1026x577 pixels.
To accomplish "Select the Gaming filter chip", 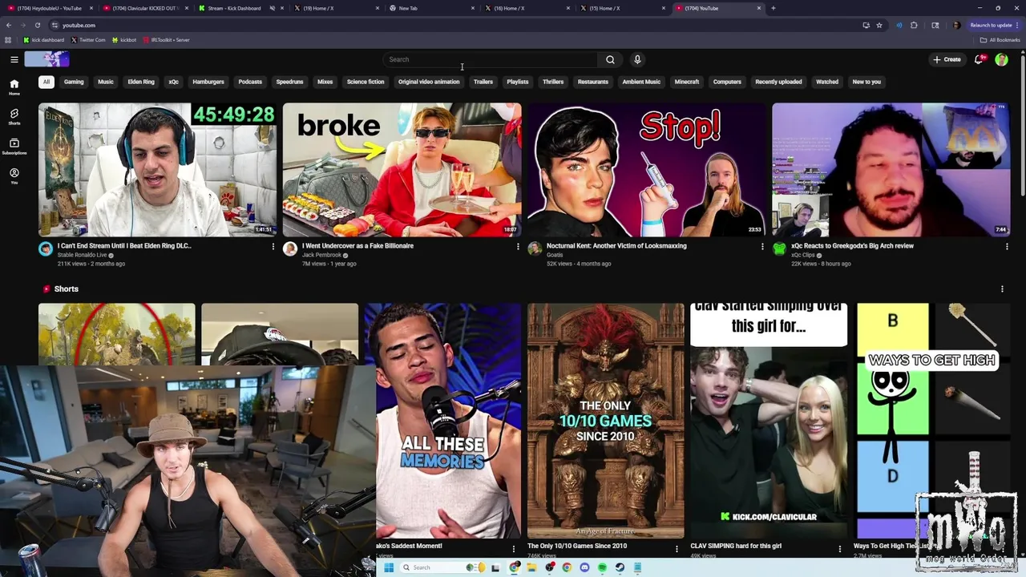I will [74, 82].
